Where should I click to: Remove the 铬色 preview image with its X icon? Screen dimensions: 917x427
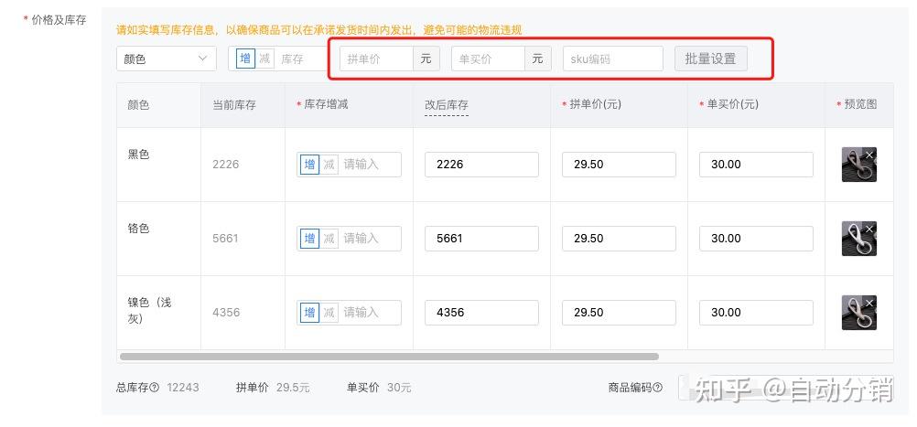(x=869, y=229)
